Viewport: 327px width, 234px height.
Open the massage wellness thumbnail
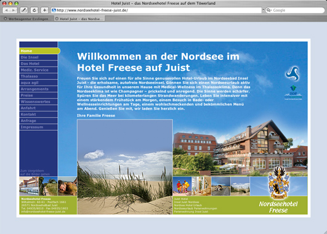[x=67, y=186]
